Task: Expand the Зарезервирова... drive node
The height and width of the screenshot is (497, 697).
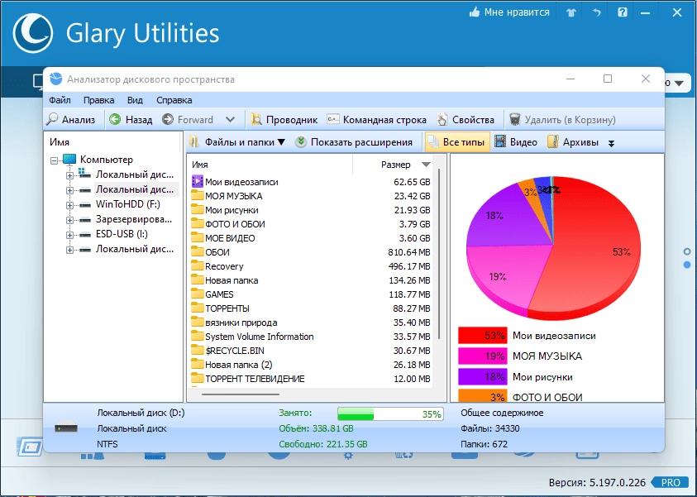Action: click(x=69, y=220)
